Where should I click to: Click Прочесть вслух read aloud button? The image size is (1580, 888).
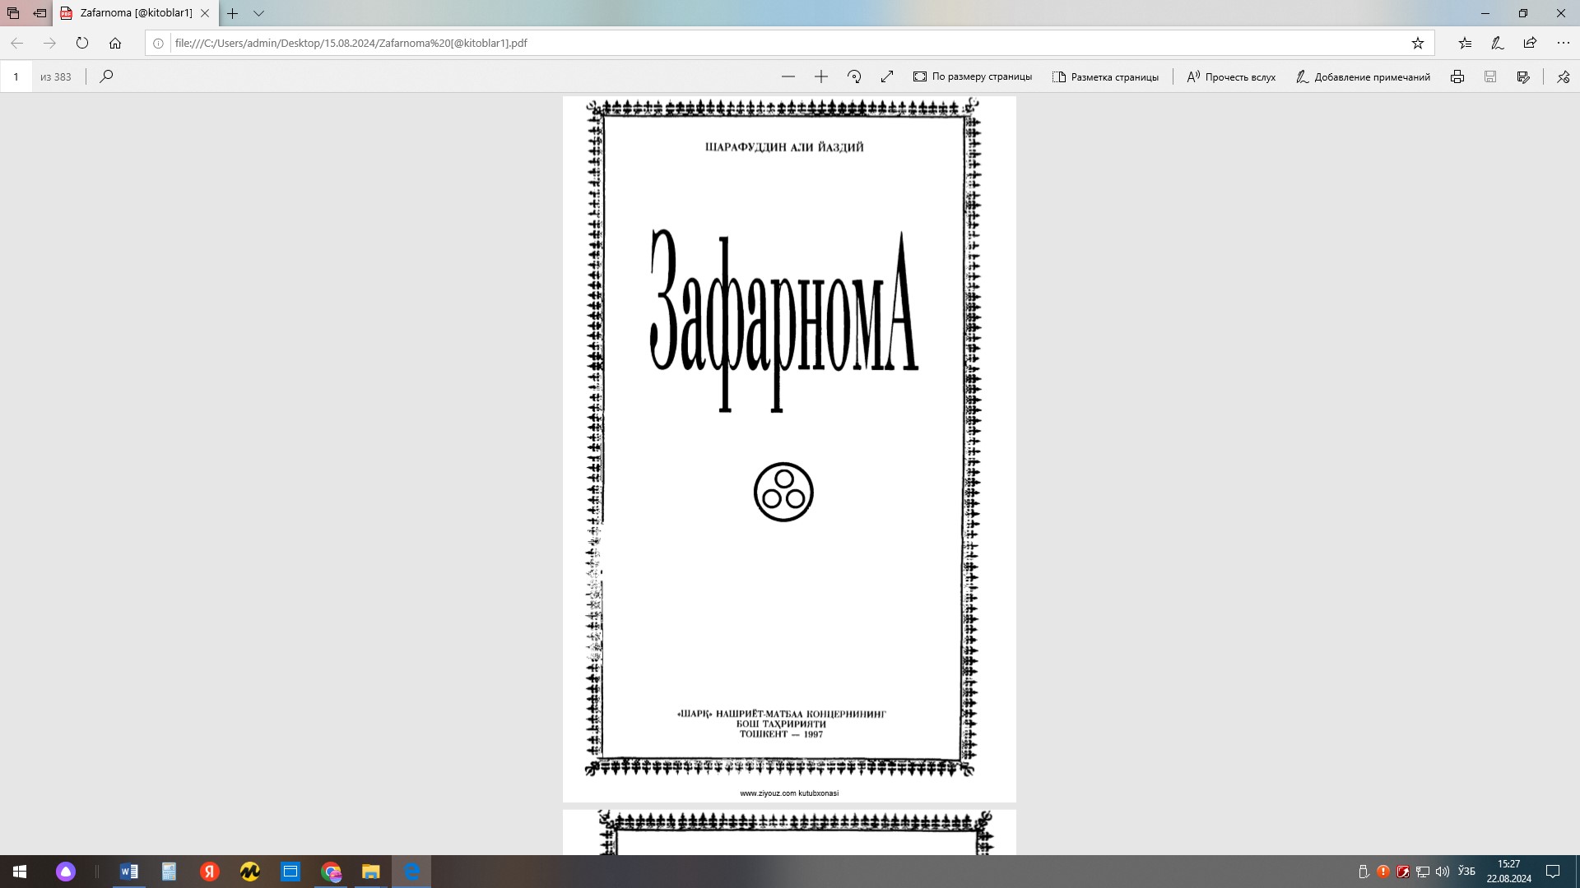coord(1231,76)
